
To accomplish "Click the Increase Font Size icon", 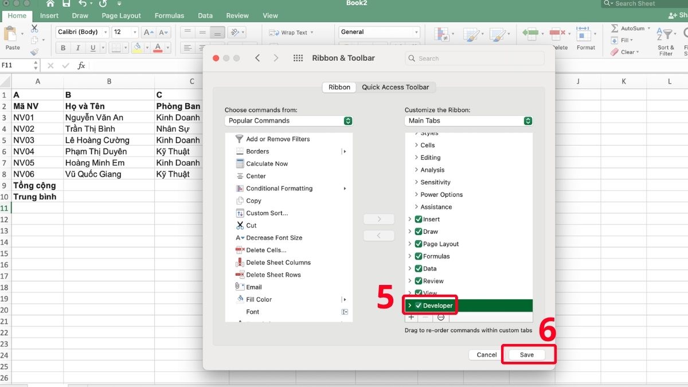I will 148,32.
